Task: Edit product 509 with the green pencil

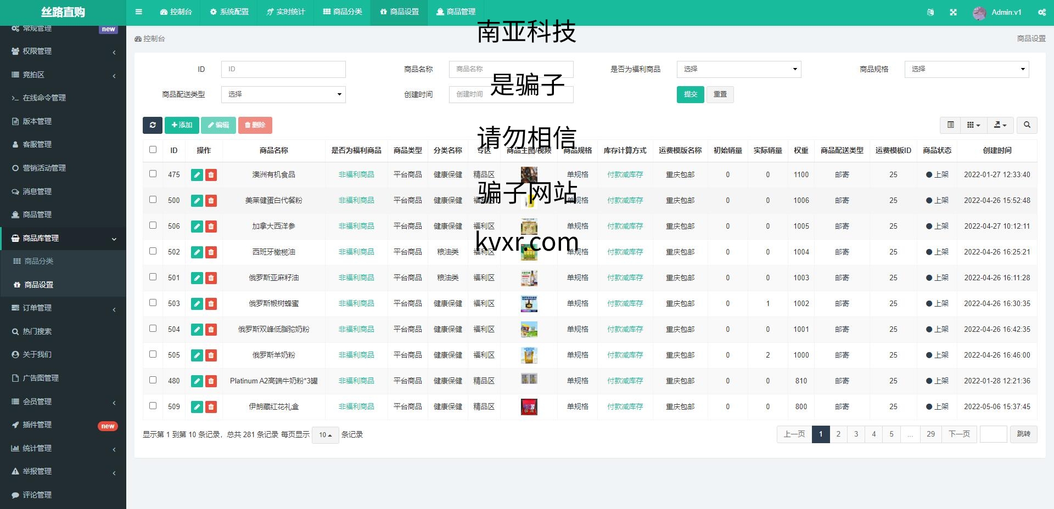Action: click(x=197, y=407)
